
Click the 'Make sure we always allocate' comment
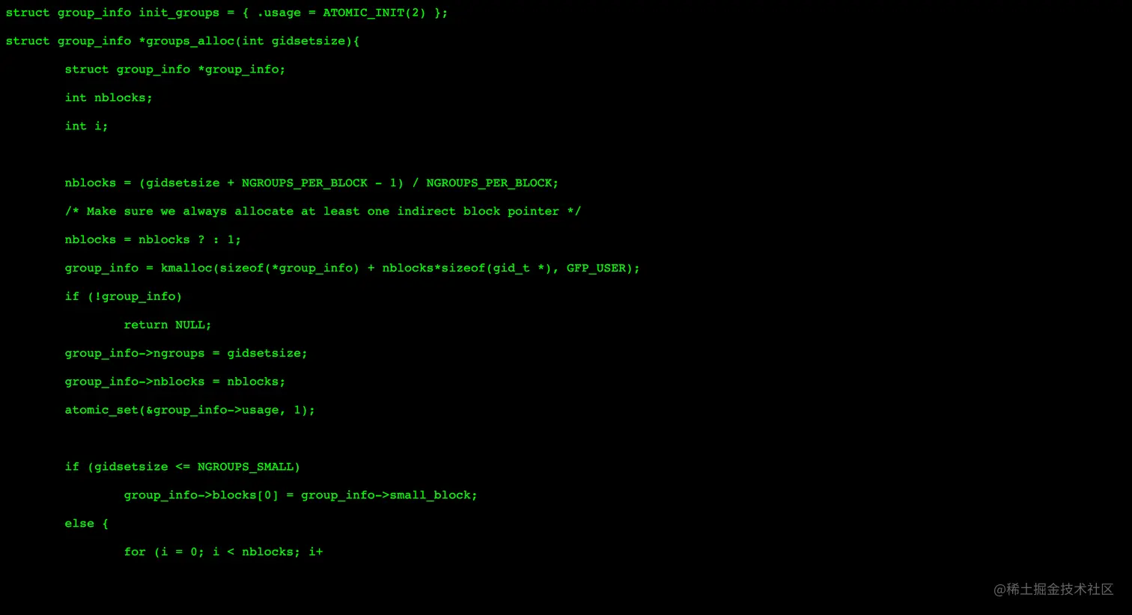point(323,212)
